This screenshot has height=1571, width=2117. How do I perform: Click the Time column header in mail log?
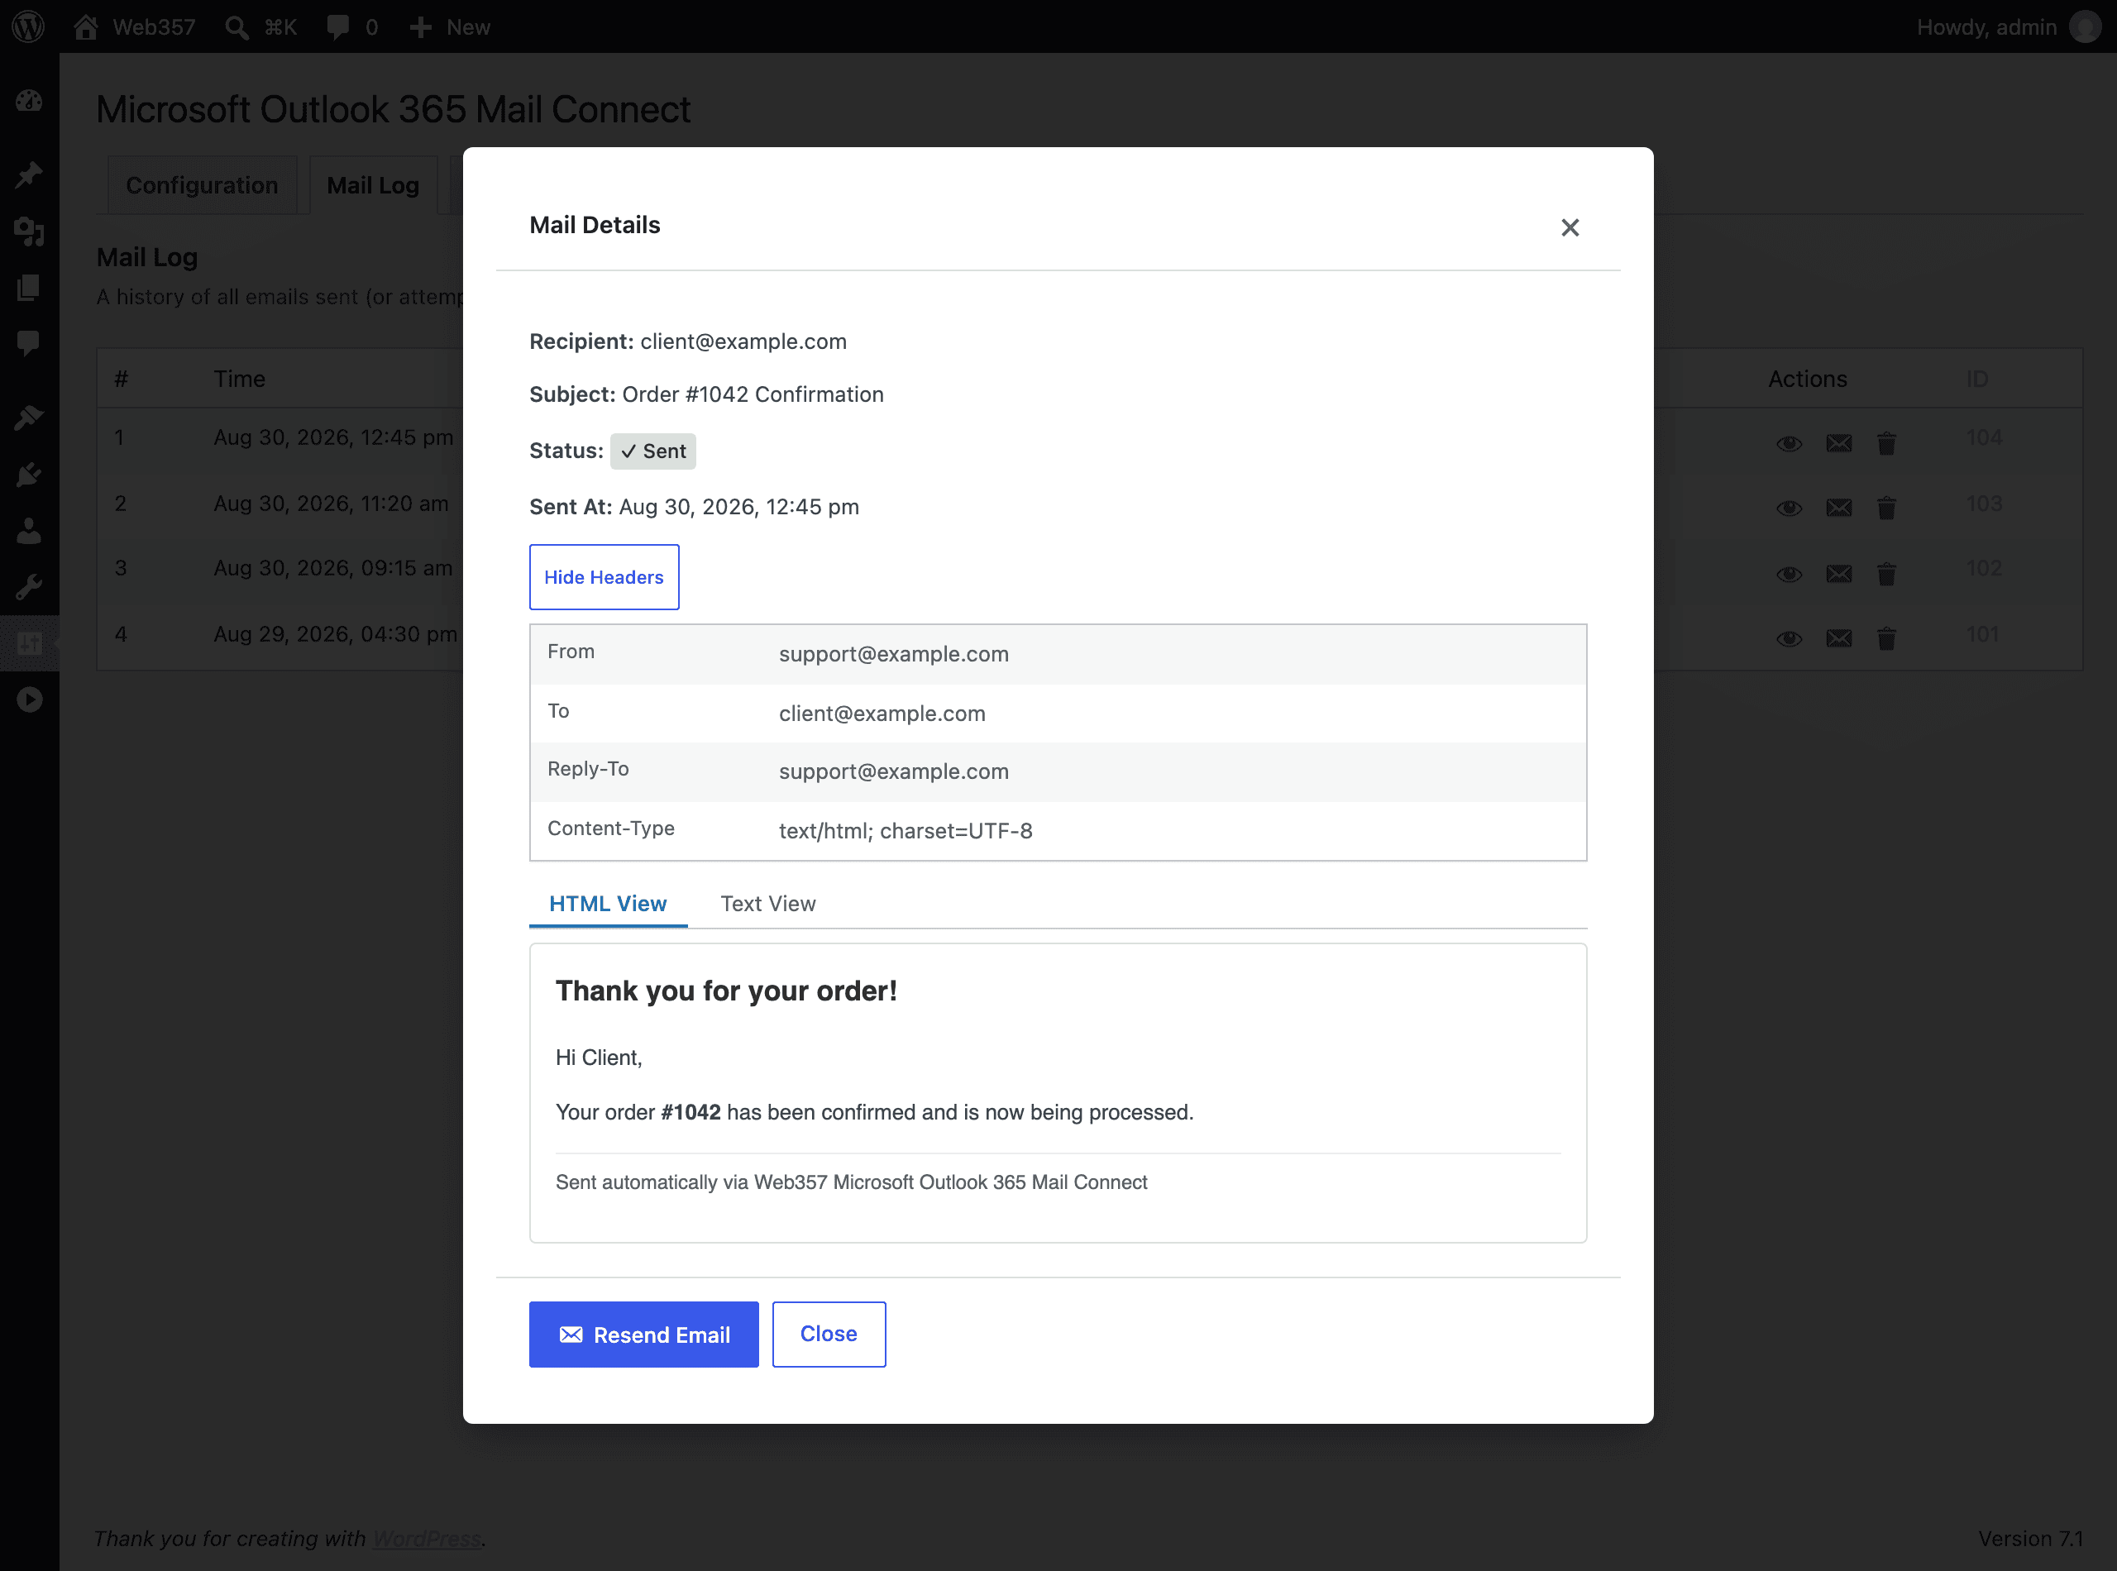coord(240,379)
